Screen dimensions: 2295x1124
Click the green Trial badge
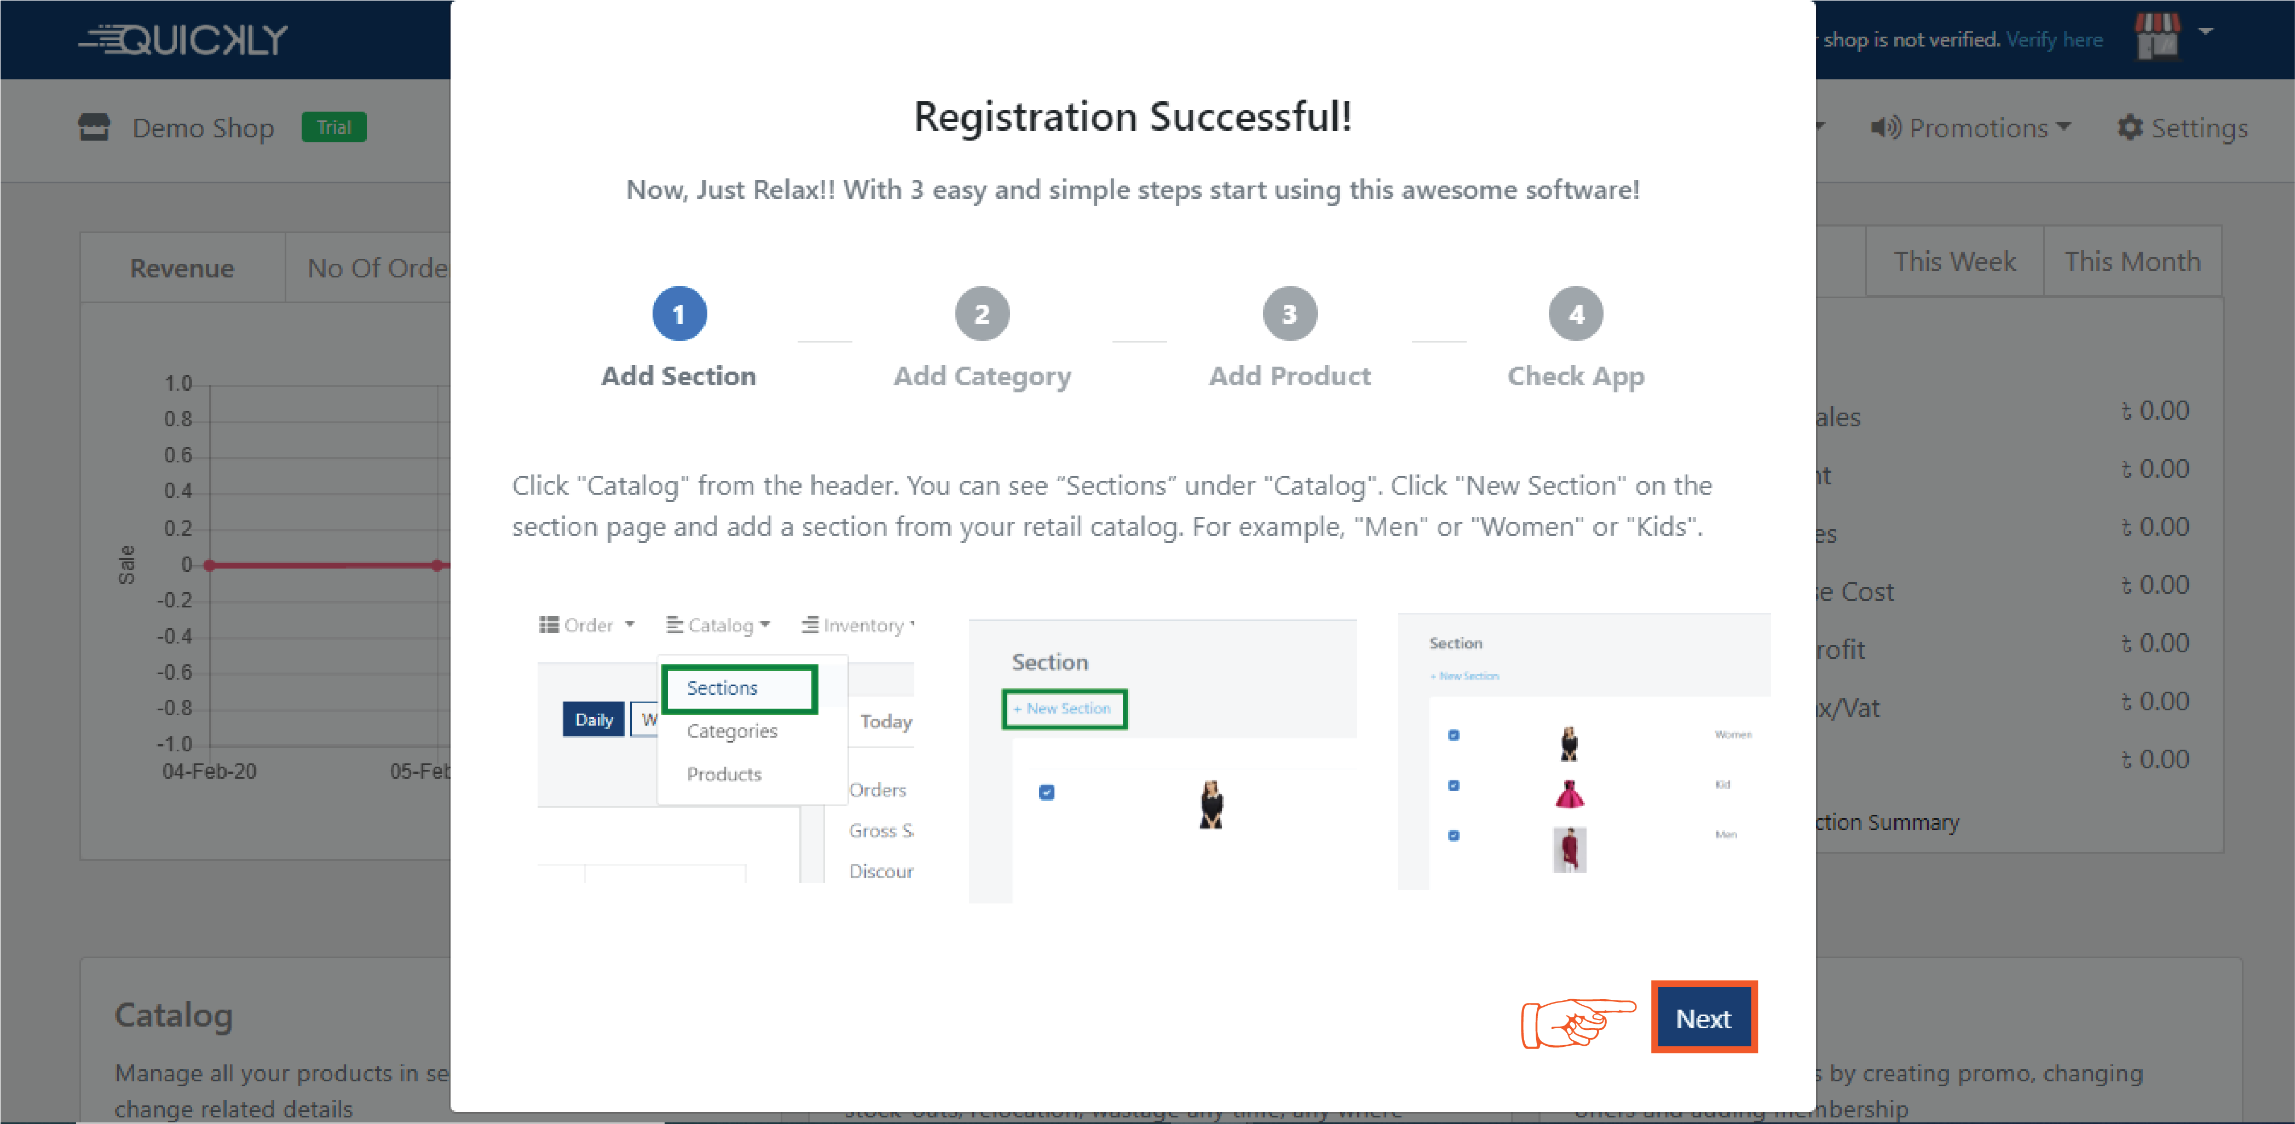(334, 128)
